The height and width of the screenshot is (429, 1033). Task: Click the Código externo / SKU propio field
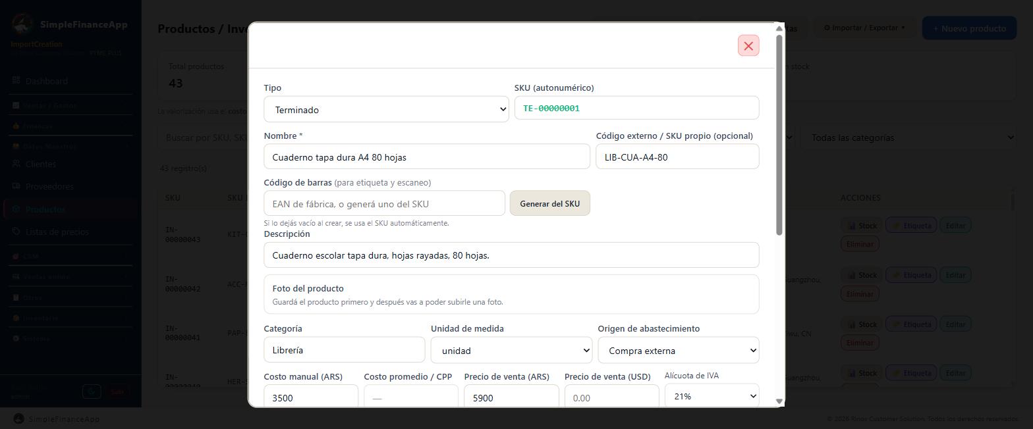(677, 157)
